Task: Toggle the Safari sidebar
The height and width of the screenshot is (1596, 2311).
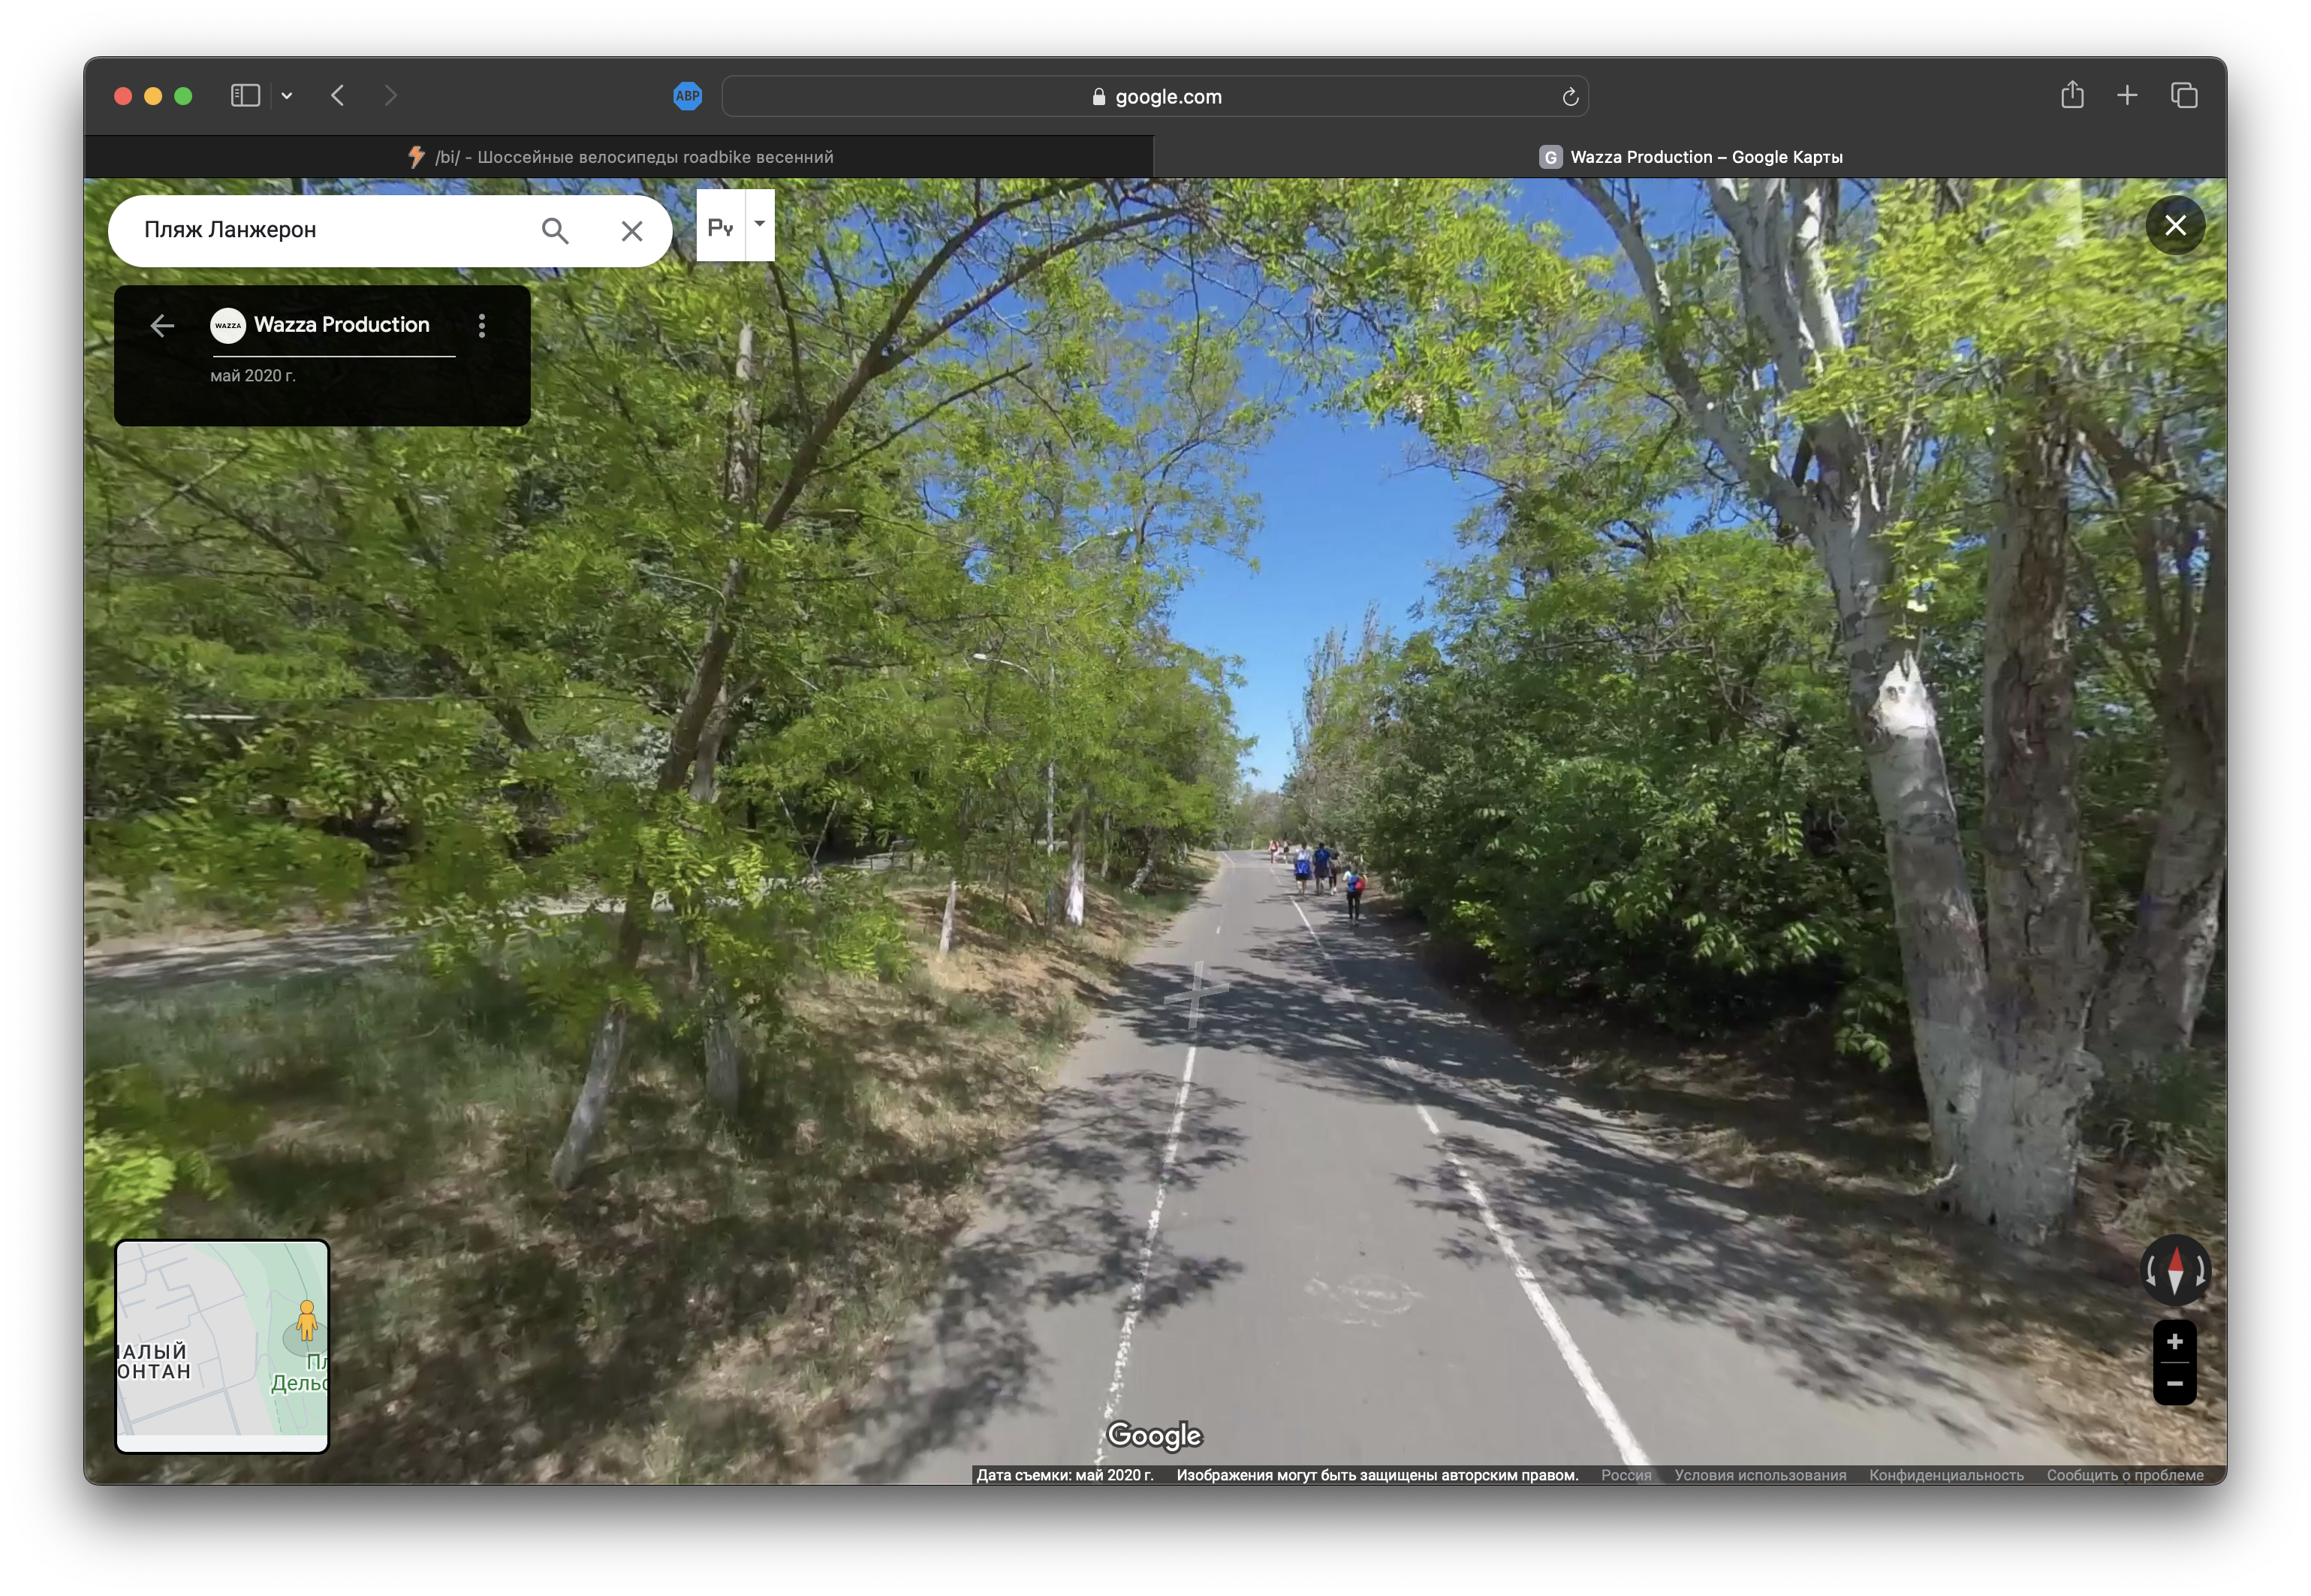Action: tap(245, 95)
